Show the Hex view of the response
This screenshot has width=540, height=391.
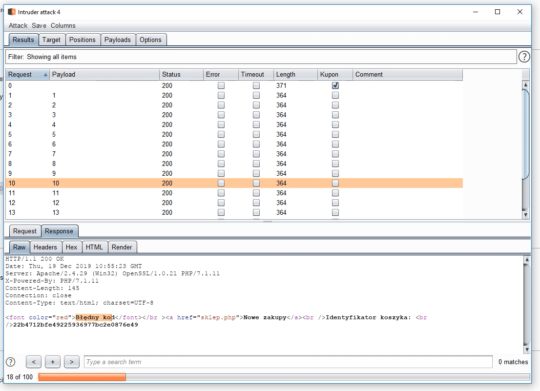pyautogui.click(x=71, y=247)
